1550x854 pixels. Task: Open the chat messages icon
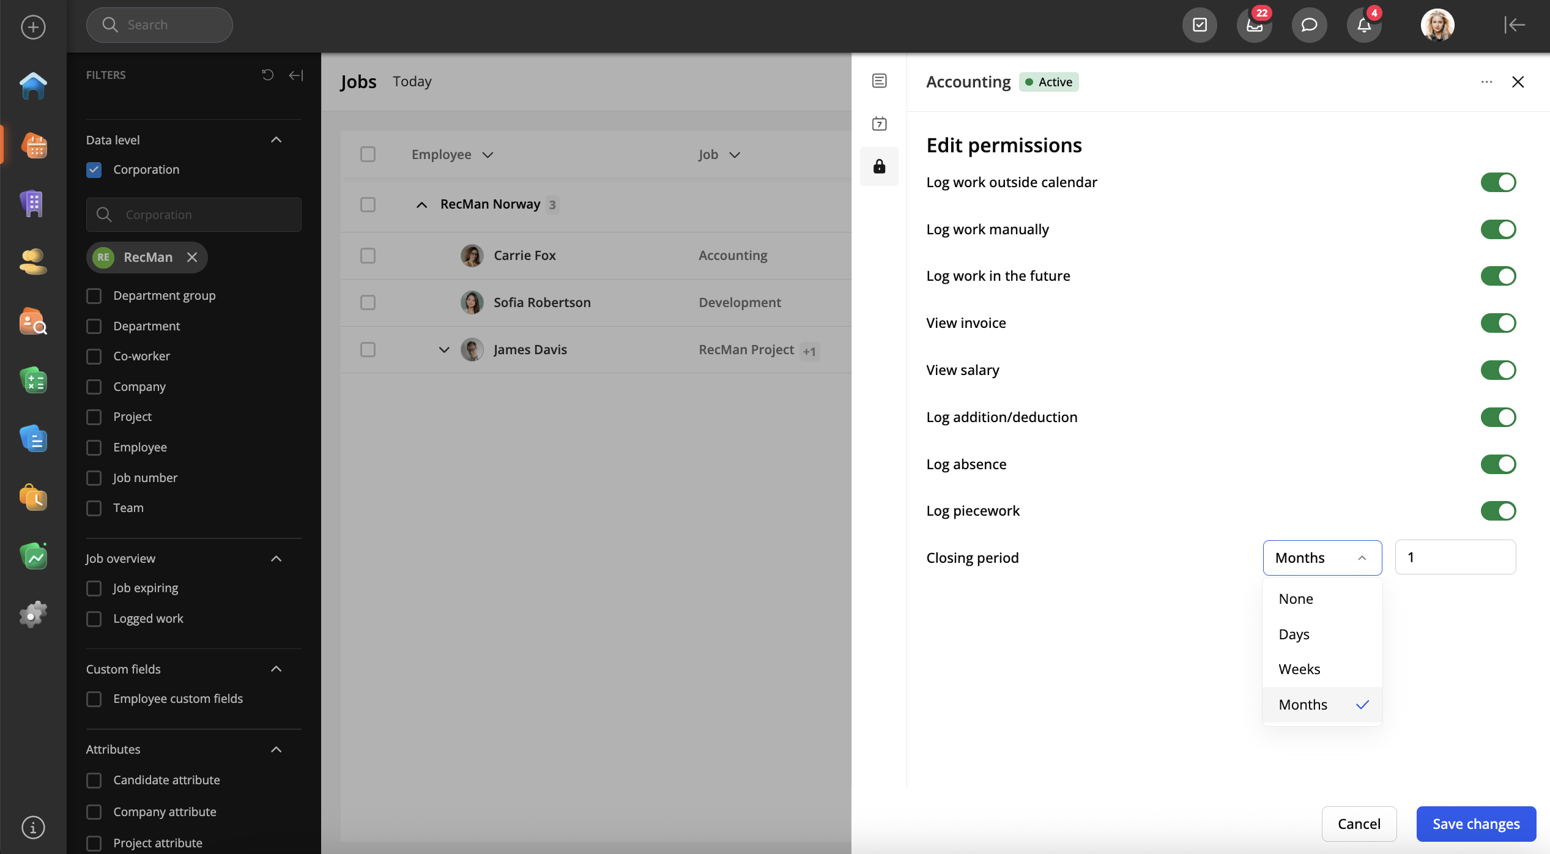(x=1308, y=25)
